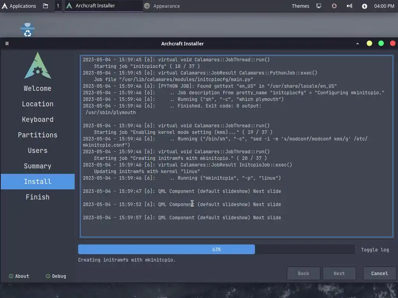Image resolution: width=398 pixels, height=298 pixels.
Task: Click the file manager folder icon in panel
Action: [45, 6]
